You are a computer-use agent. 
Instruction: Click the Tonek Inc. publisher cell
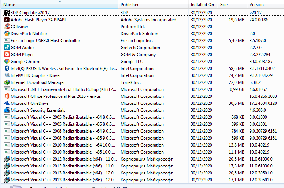click(130, 82)
